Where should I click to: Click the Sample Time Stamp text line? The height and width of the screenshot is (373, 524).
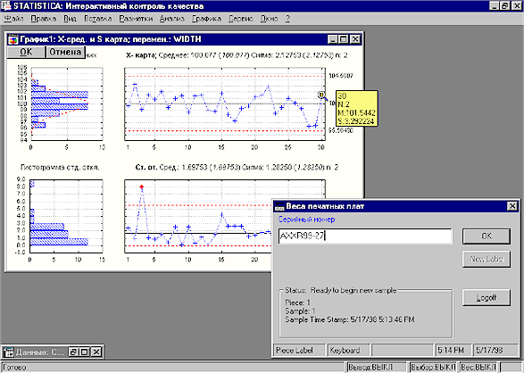(x=350, y=319)
